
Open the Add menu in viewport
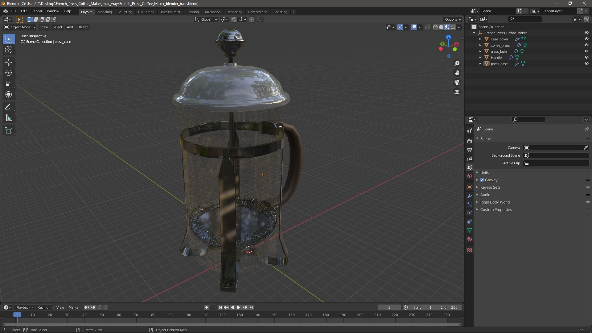(x=70, y=27)
